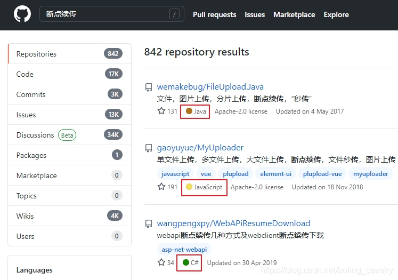
Task: Open Pull requests in top navigation
Action: point(215,14)
